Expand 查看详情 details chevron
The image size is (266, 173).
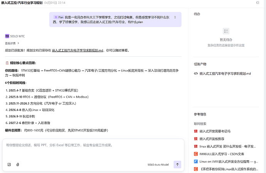coord(19,43)
